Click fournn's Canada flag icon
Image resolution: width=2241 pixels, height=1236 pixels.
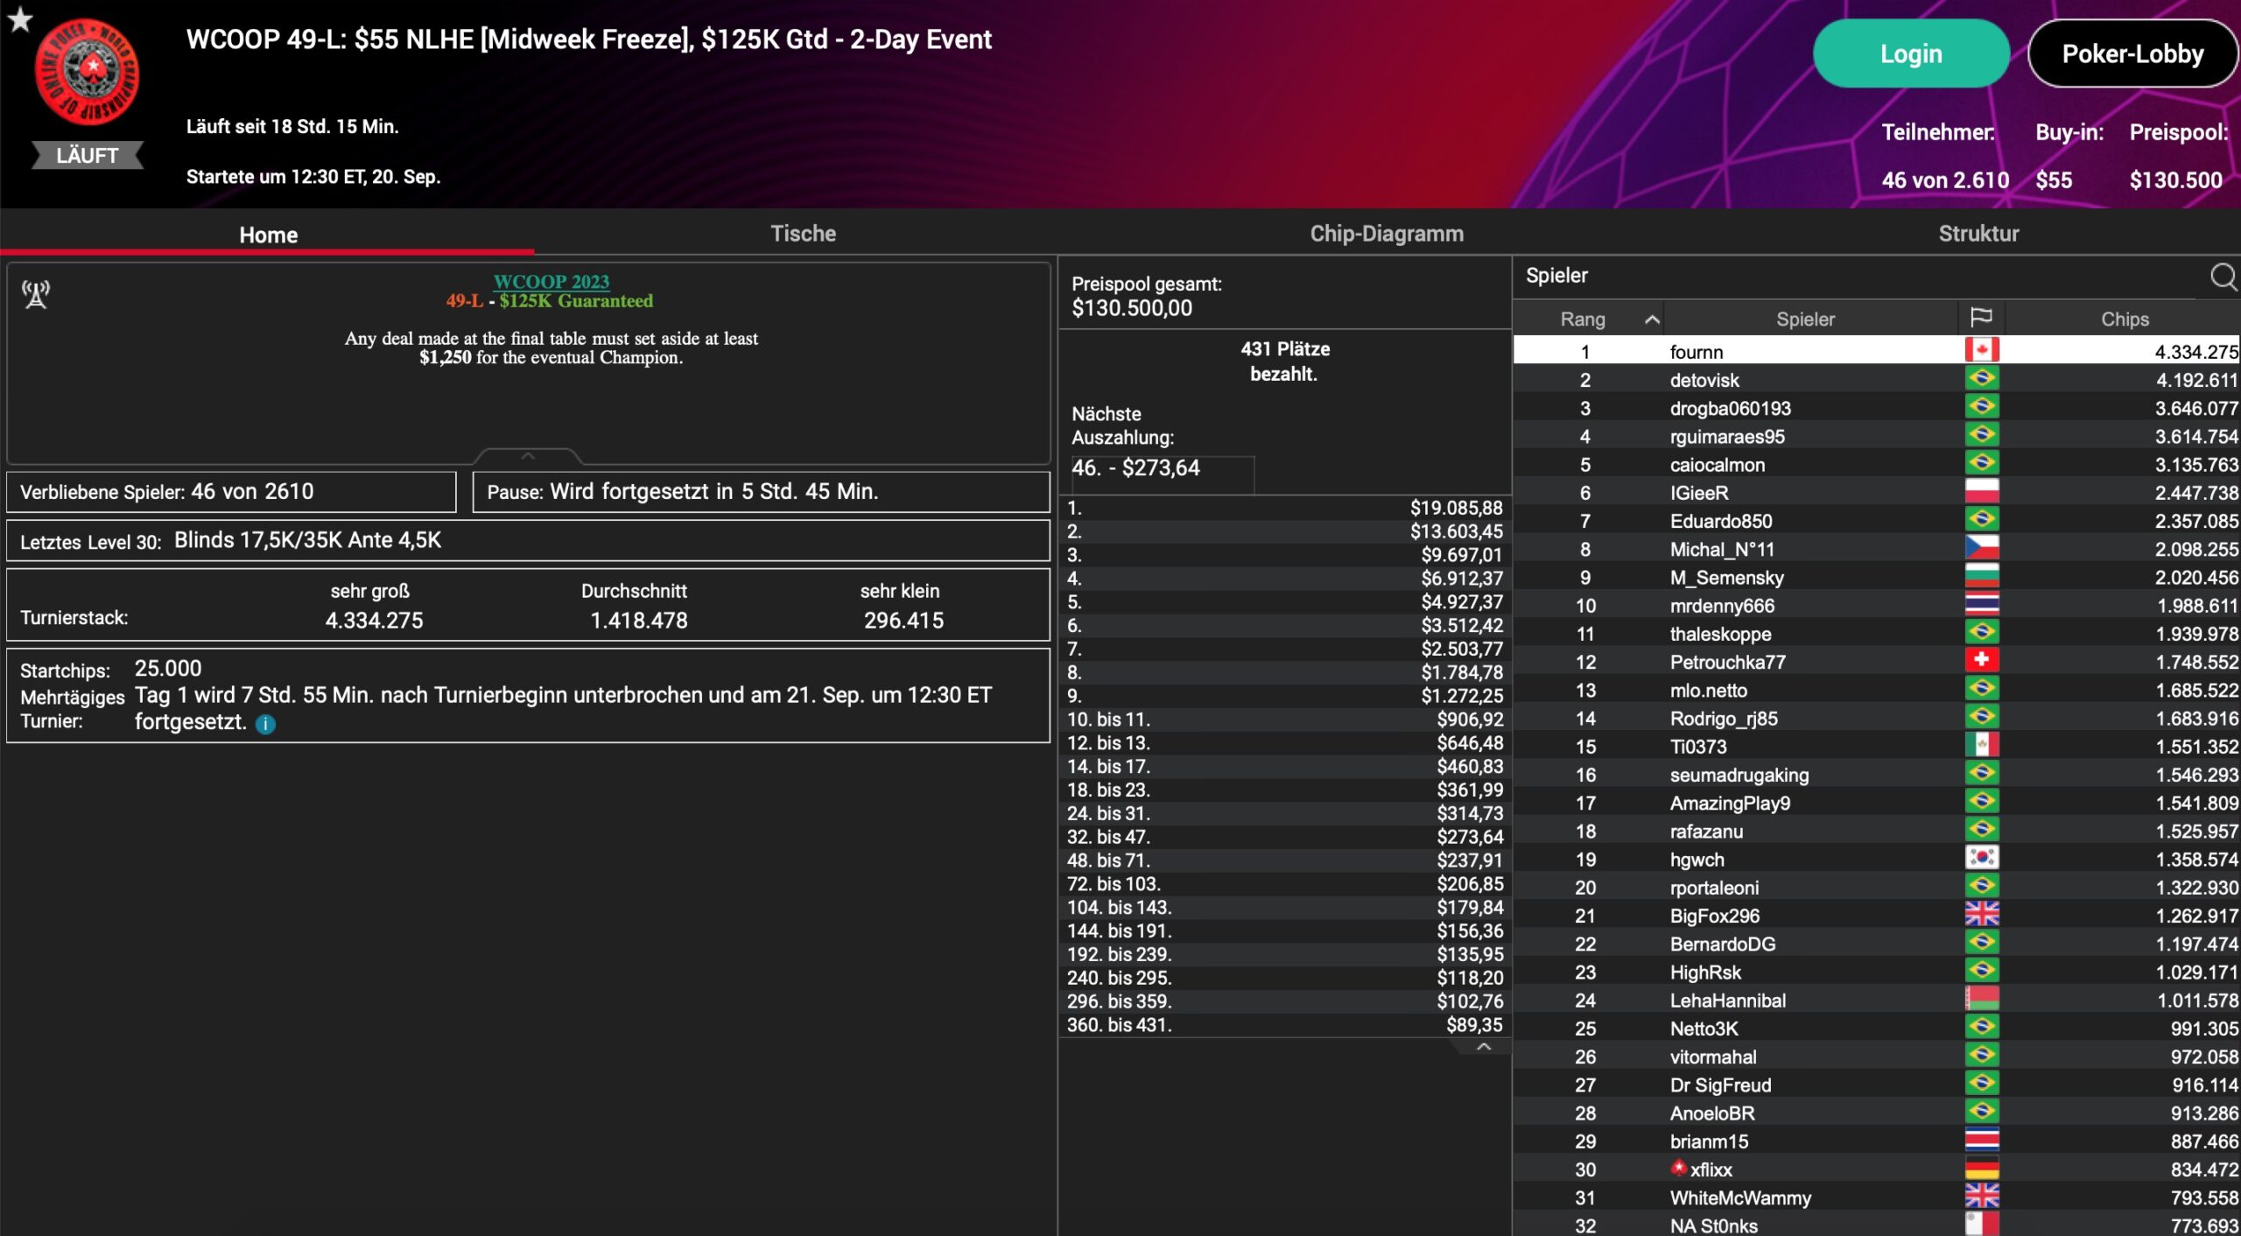click(x=1981, y=351)
